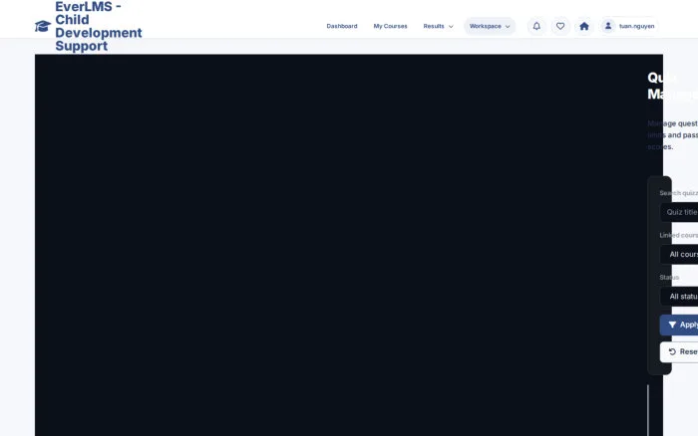Open the All status dropdown

click(679, 297)
